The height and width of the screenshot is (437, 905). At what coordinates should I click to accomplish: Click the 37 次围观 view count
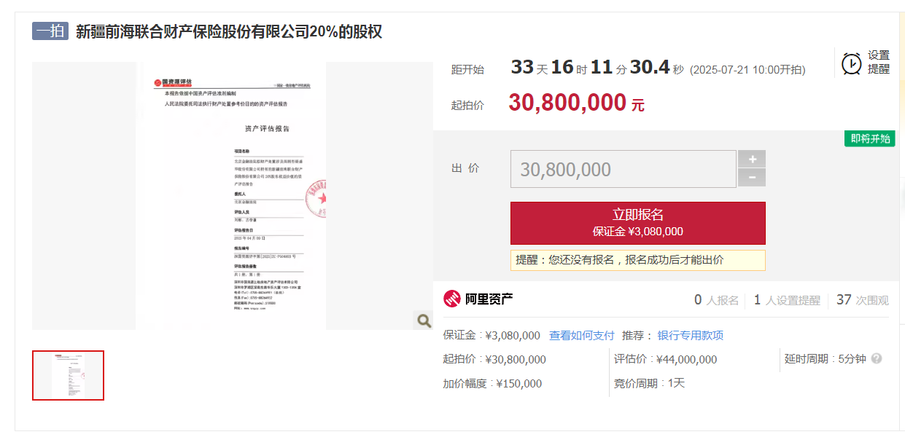[862, 300]
